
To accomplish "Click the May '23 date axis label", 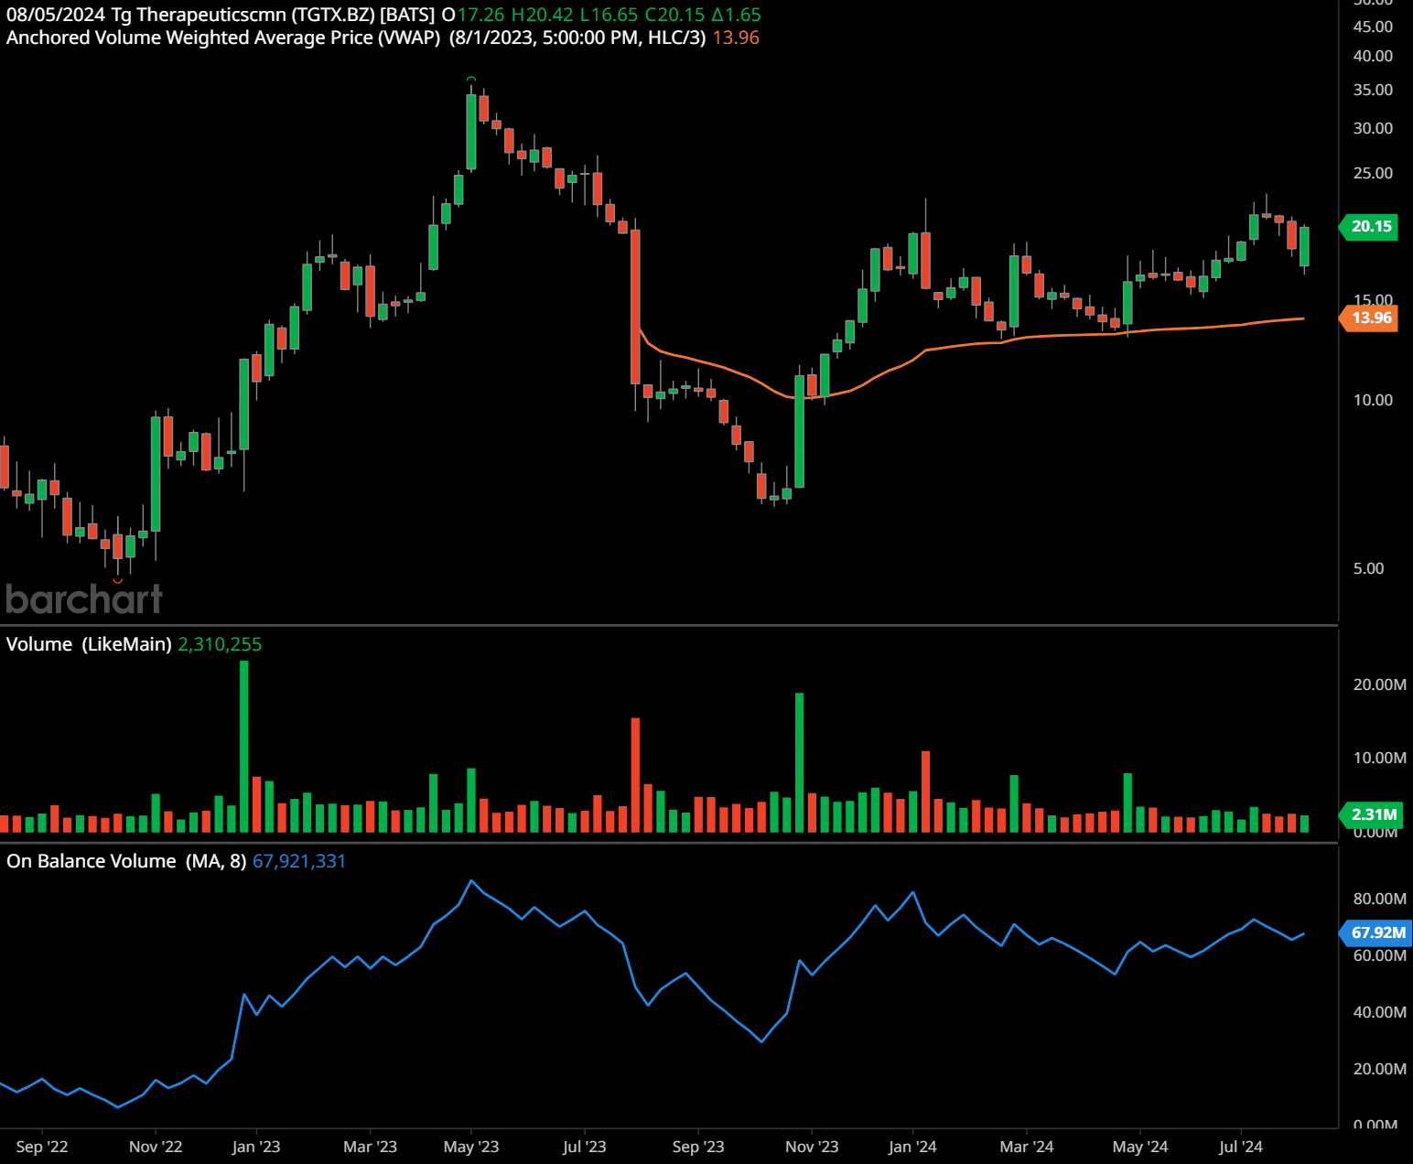I will pos(471,1147).
